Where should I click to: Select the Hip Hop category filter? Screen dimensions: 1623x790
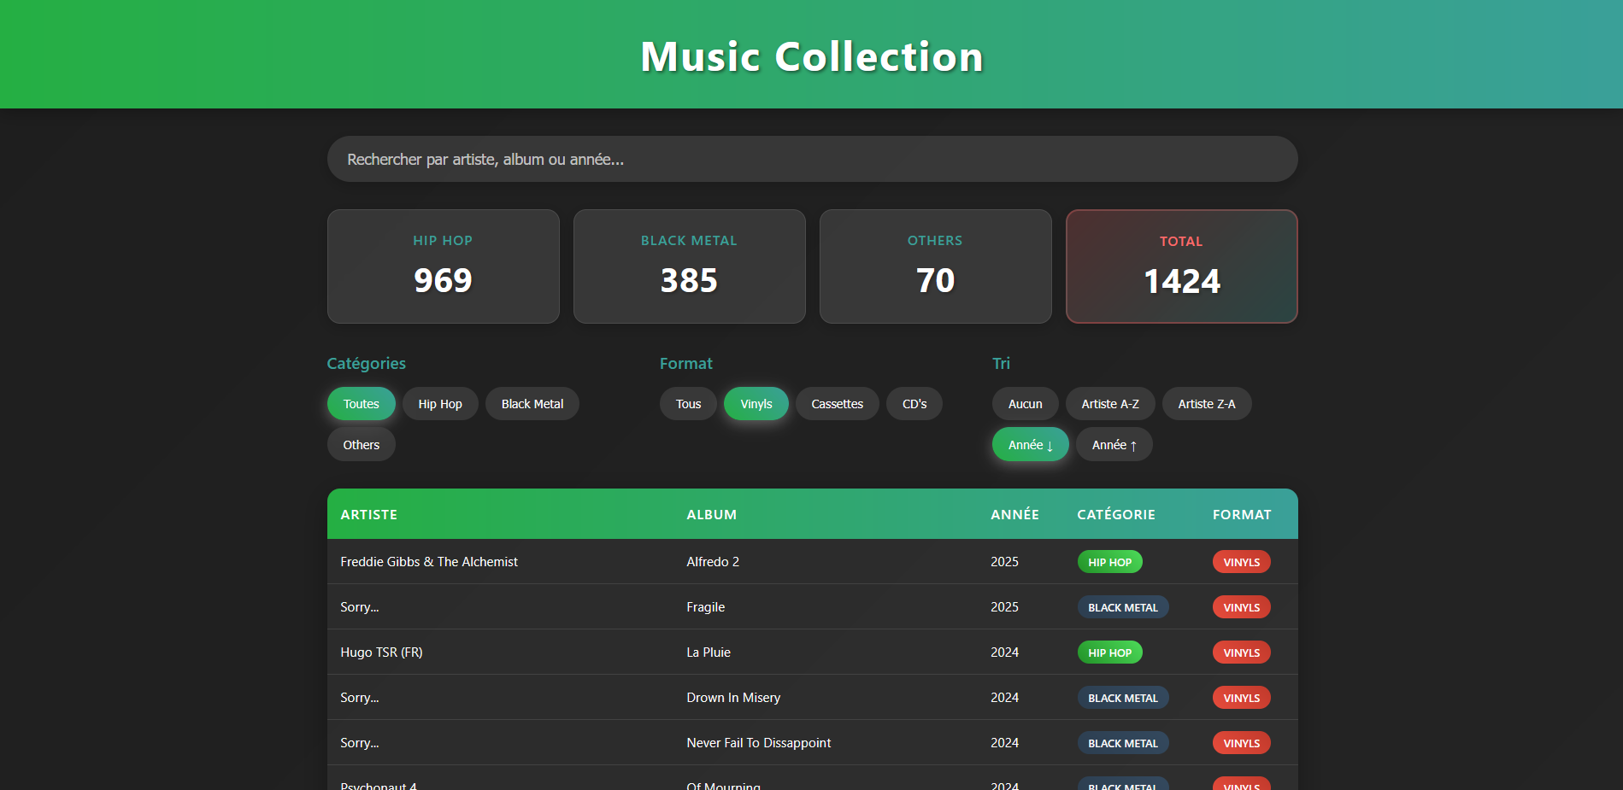439,403
